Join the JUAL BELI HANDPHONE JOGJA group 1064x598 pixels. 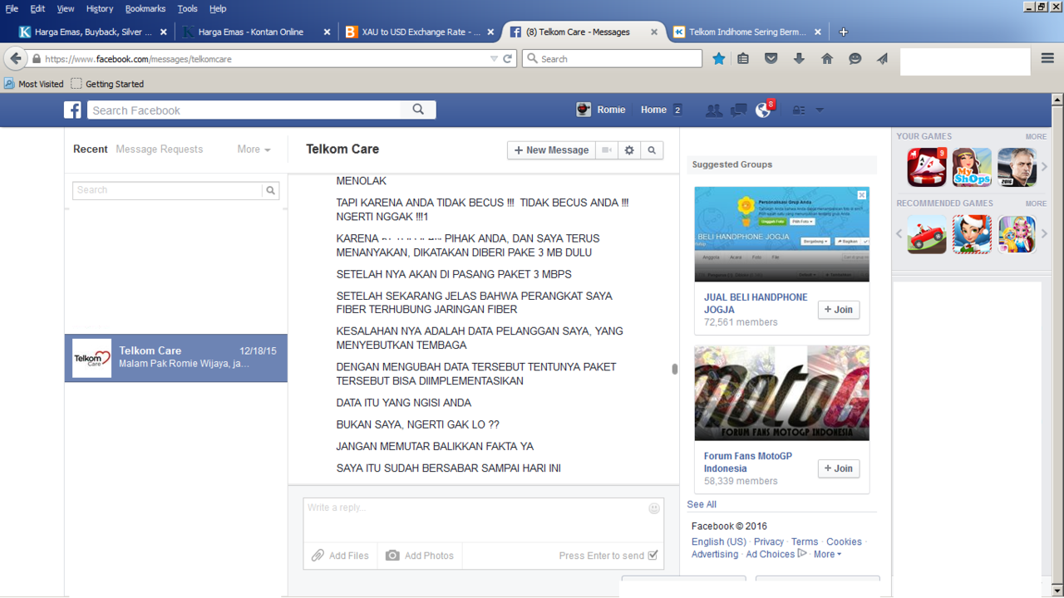(x=838, y=310)
